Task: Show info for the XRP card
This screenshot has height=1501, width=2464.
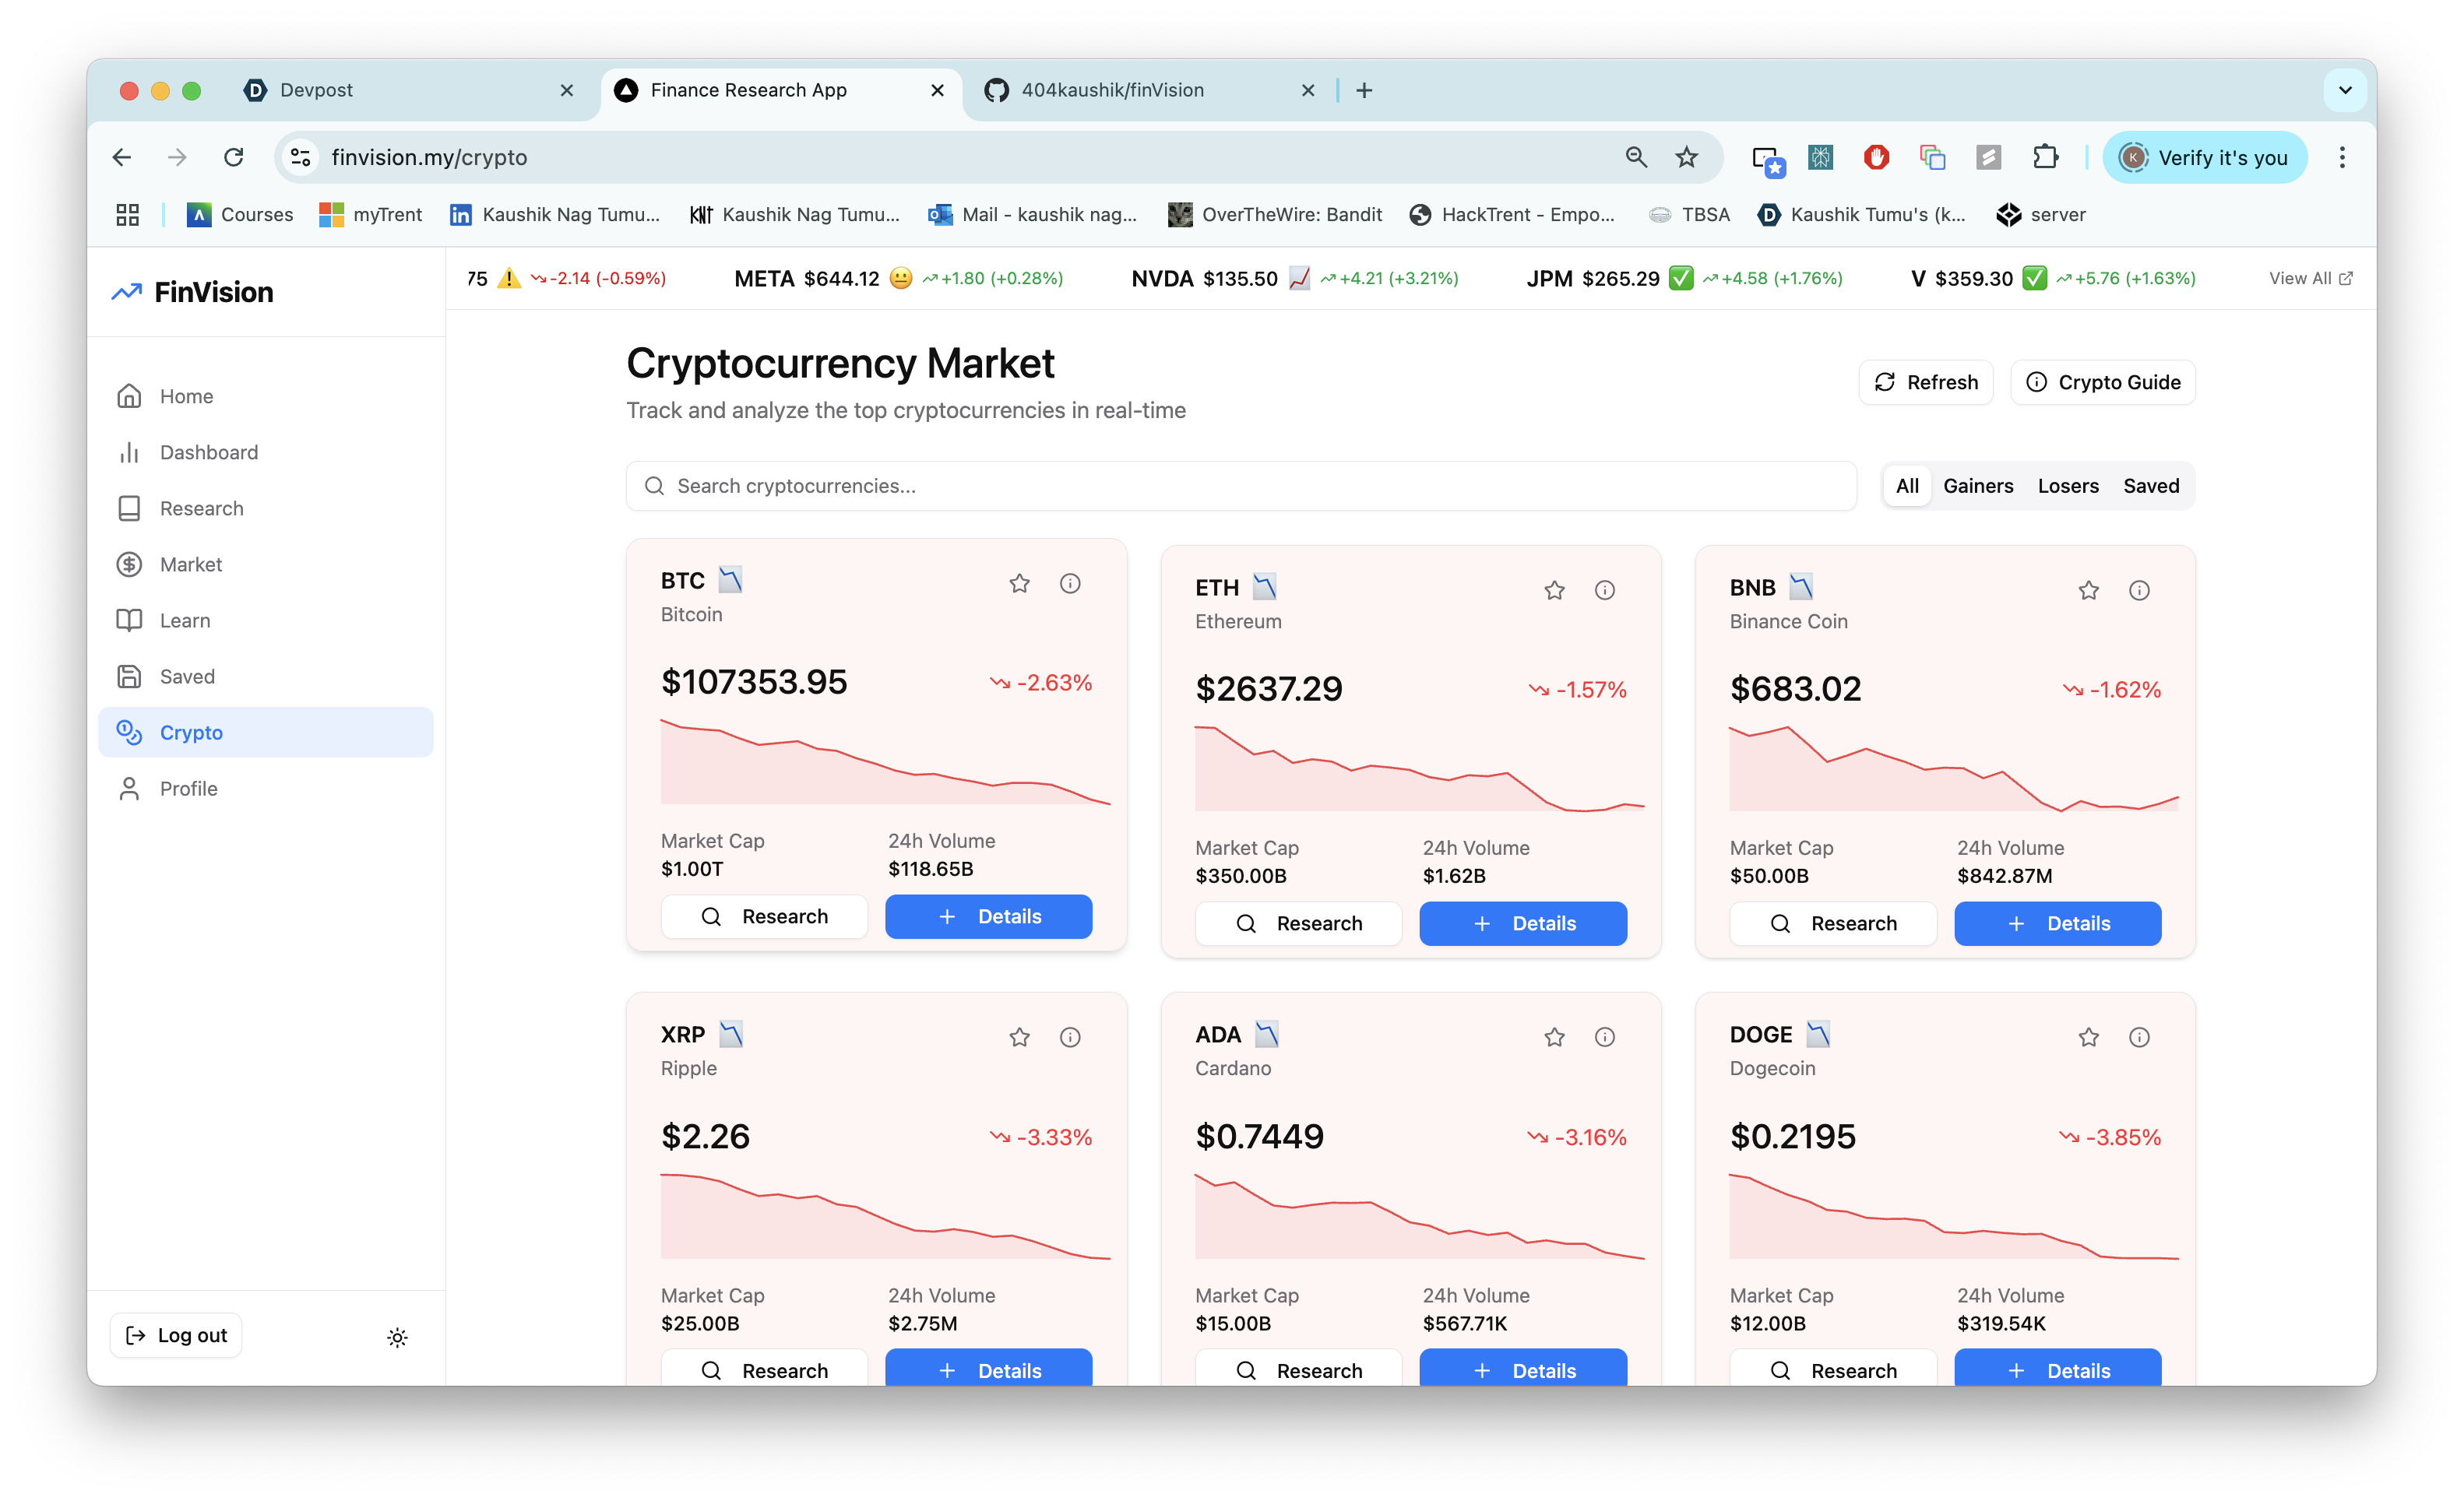Action: click(x=1070, y=1037)
